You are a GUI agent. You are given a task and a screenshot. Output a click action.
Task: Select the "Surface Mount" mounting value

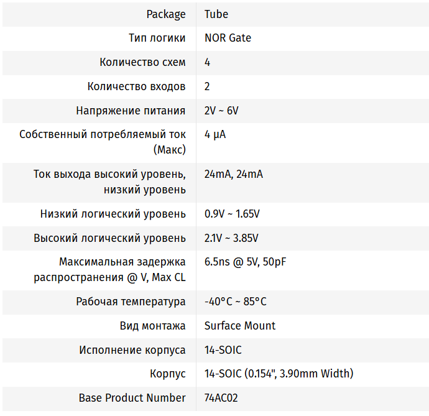point(239,326)
